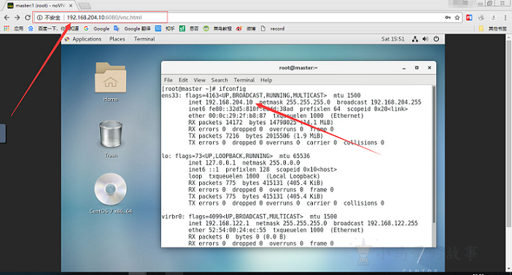The image size is (512, 275).
Task: Open the Trash desktop icon
Action: pos(111,140)
